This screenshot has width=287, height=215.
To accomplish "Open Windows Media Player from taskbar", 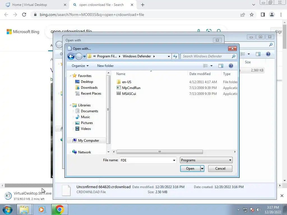I will click(41, 209).
